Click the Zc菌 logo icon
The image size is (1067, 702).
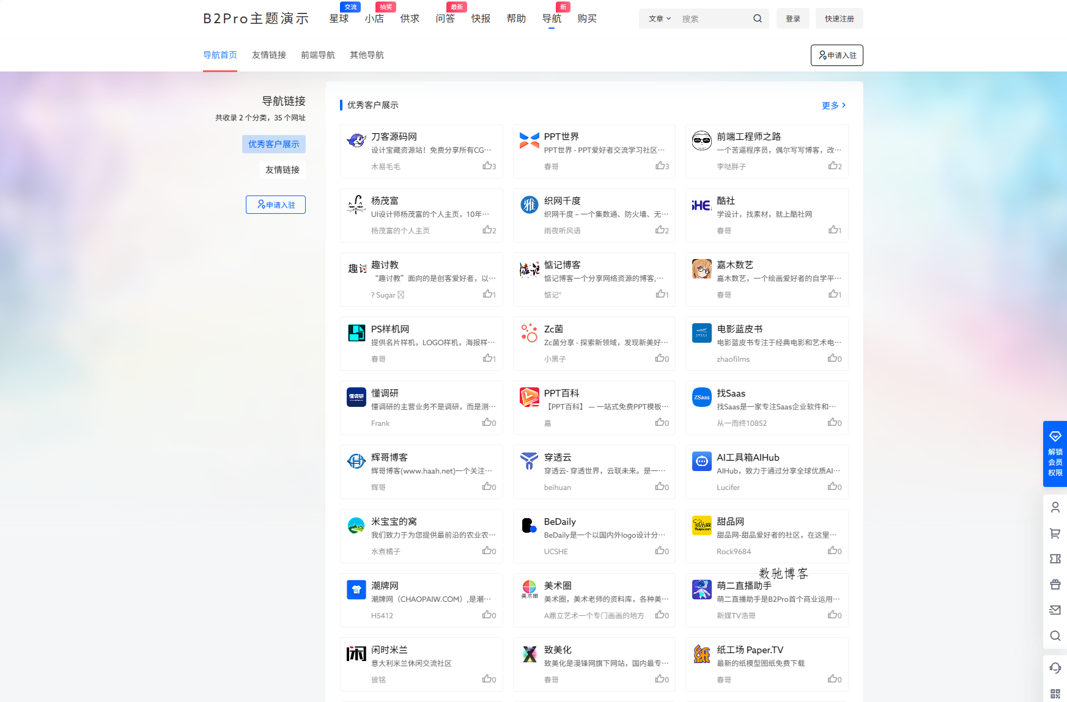[530, 333]
